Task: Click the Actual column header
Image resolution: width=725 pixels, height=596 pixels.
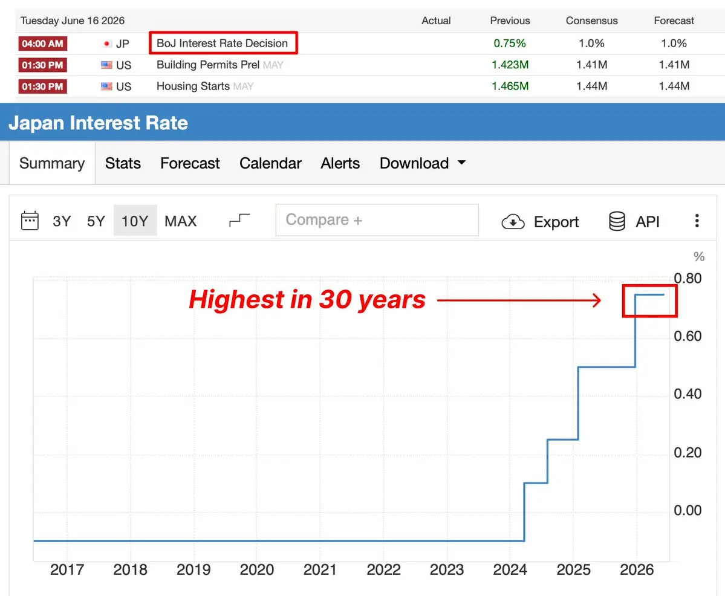Action: [436, 21]
